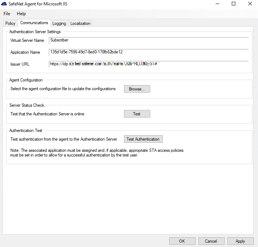Click the 'Issuer URL' label
The image size is (258, 247).
(20, 64)
